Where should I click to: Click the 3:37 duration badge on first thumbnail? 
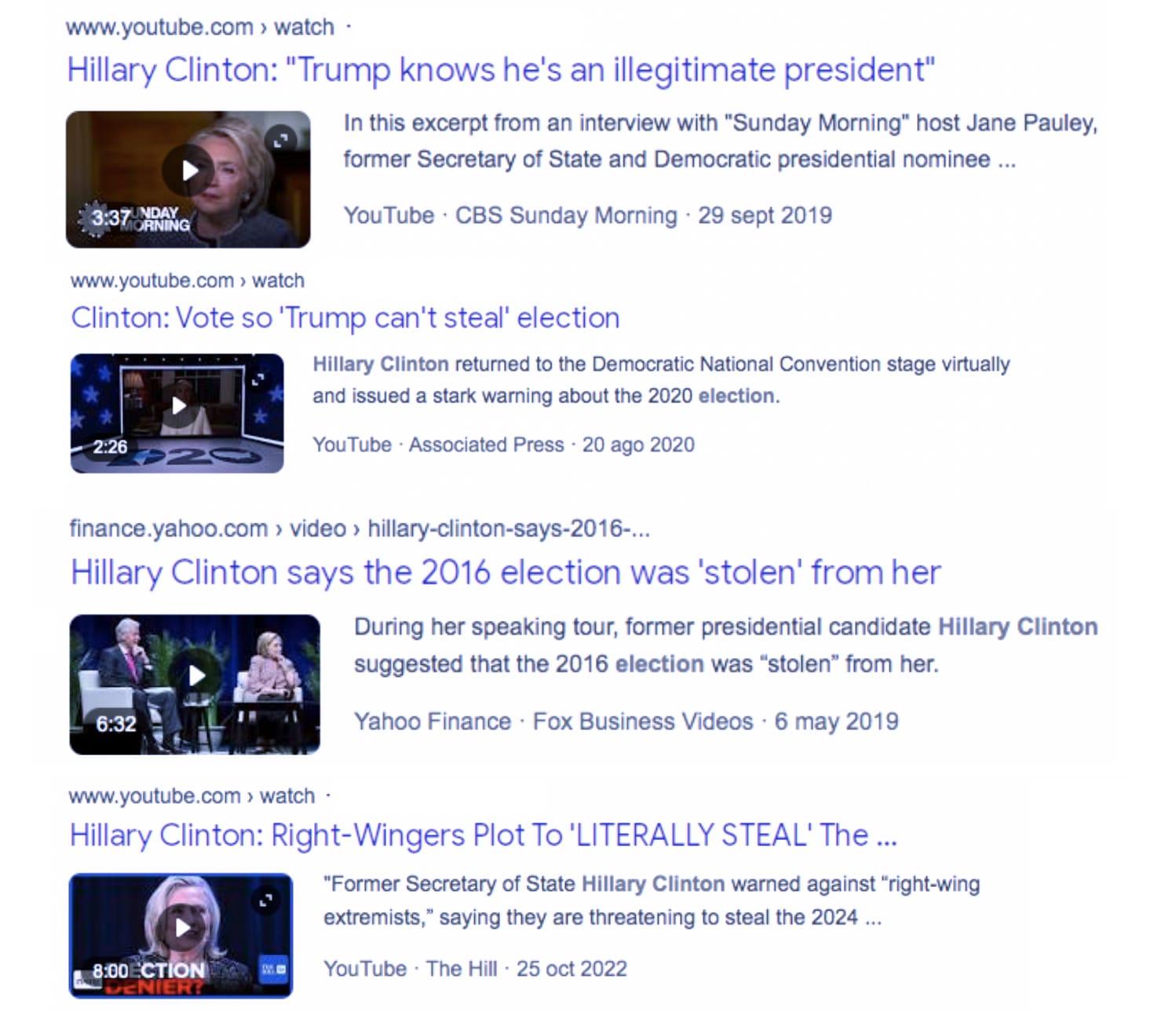(x=111, y=217)
